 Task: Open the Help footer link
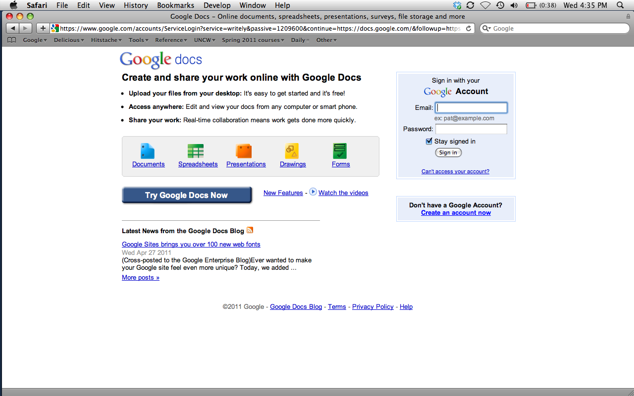pos(406,307)
